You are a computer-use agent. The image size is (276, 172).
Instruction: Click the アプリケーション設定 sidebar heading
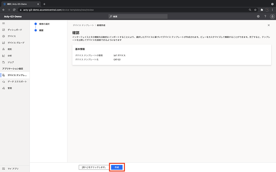[13, 69]
